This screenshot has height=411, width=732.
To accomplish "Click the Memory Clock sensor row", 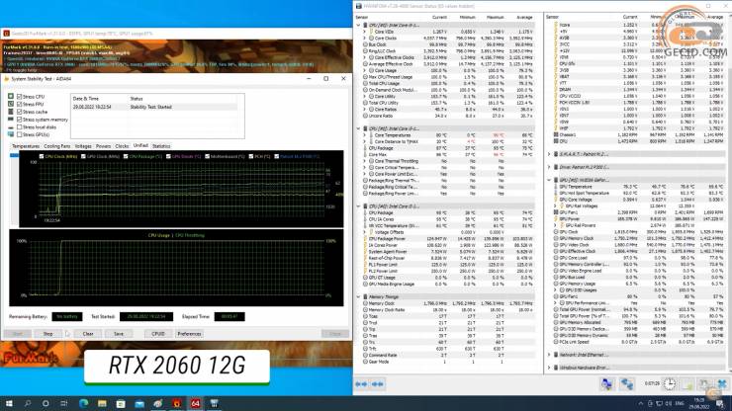I will pyautogui.click(x=448, y=303).
